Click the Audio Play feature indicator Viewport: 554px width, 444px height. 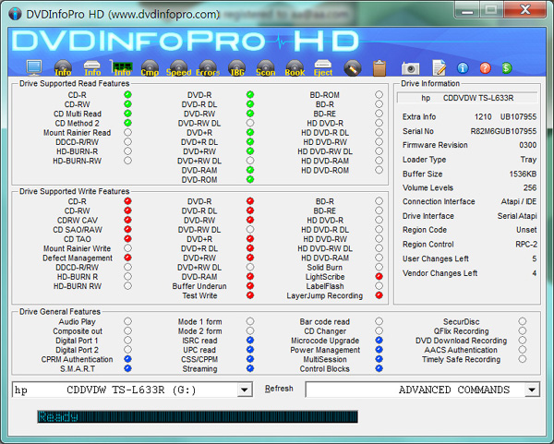(128, 321)
